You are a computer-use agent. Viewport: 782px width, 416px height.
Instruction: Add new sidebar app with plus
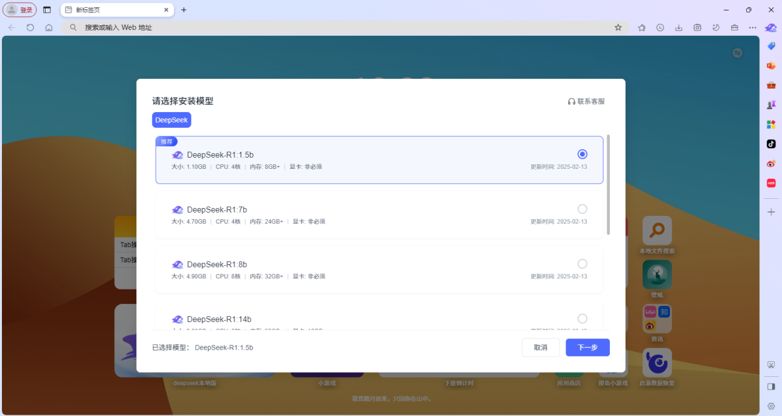click(771, 212)
